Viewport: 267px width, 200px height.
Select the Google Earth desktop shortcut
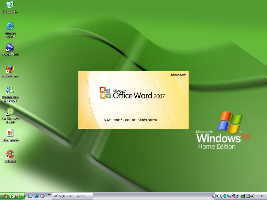click(x=10, y=48)
